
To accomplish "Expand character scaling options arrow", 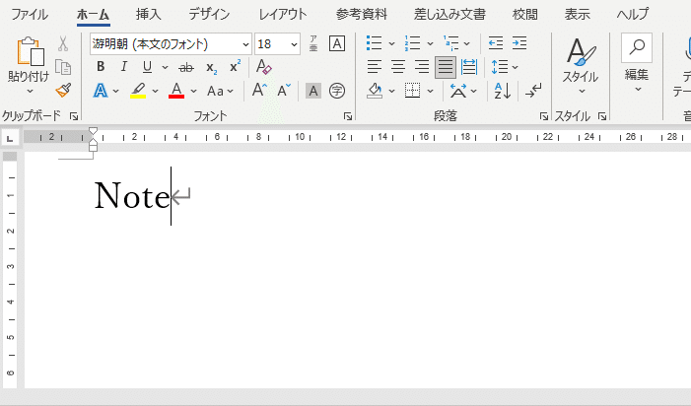I will pyautogui.click(x=474, y=91).
